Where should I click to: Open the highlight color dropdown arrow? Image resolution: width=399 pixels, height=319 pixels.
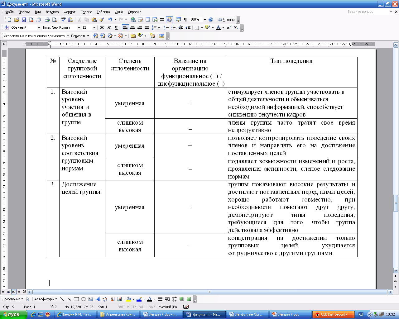[x=213, y=28]
